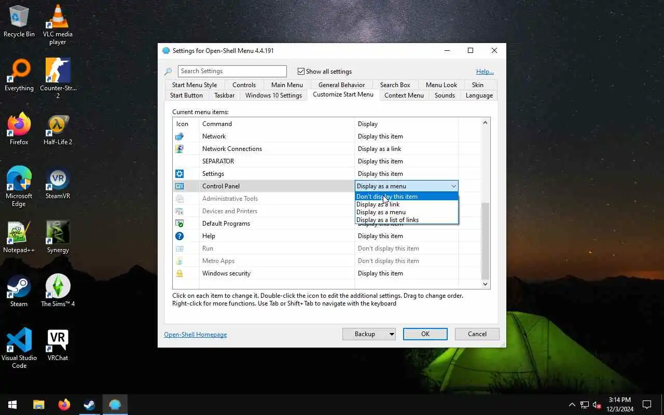Select the VRChat desktop shortcut
Screen dimensions: 664x415
pos(58,345)
